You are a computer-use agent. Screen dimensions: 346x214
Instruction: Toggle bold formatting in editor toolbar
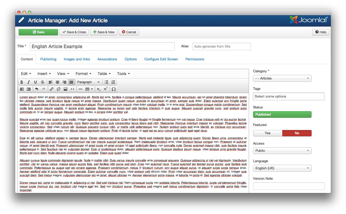(x=22, y=82)
